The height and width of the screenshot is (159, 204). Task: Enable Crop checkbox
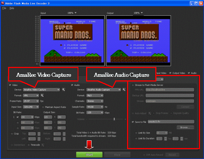12,133
